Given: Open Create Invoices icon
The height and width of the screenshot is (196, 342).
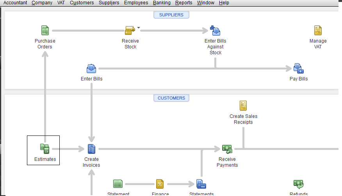Looking at the screenshot, I should click(91, 149).
